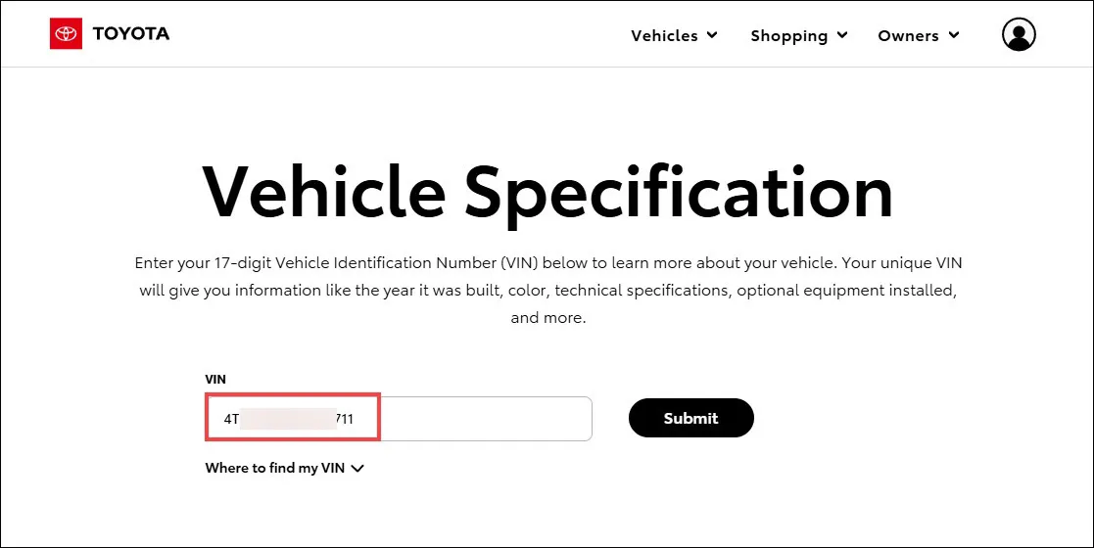Place cursor after the VIN's ending digits 711
The height and width of the screenshot is (548, 1094).
tap(356, 419)
